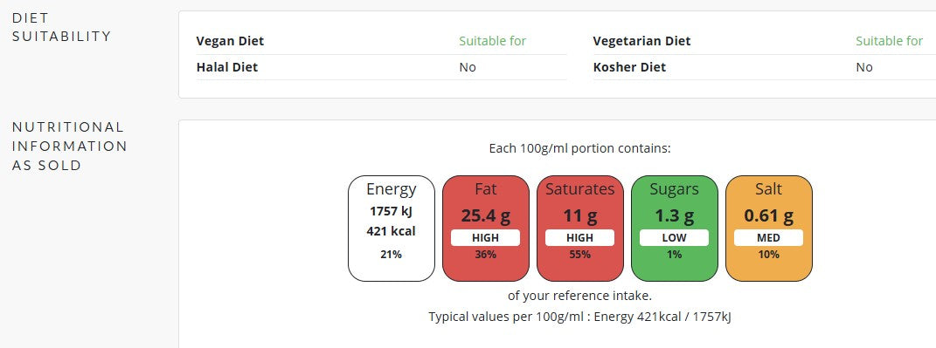Click the 'No' value for Kosher Diet
The height and width of the screenshot is (348, 936).
(x=864, y=67)
